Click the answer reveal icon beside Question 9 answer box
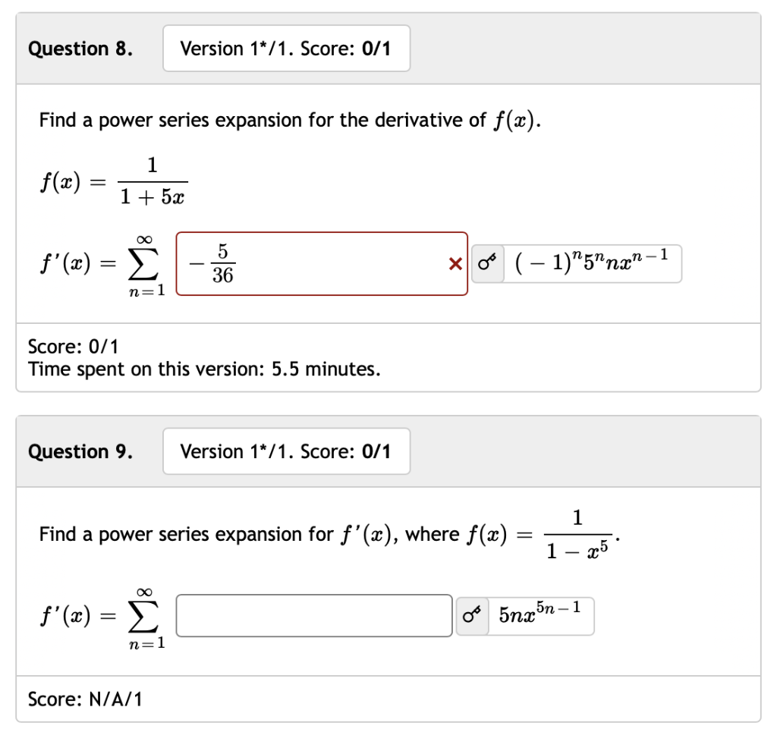The width and height of the screenshot is (777, 729). coord(472,616)
